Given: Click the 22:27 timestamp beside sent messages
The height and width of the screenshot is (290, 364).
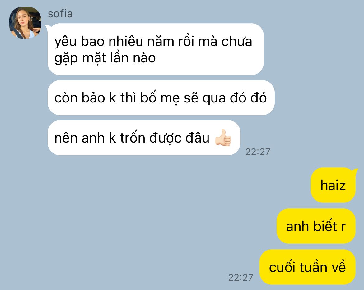Looking at the screenshot, I should point(240,277).
